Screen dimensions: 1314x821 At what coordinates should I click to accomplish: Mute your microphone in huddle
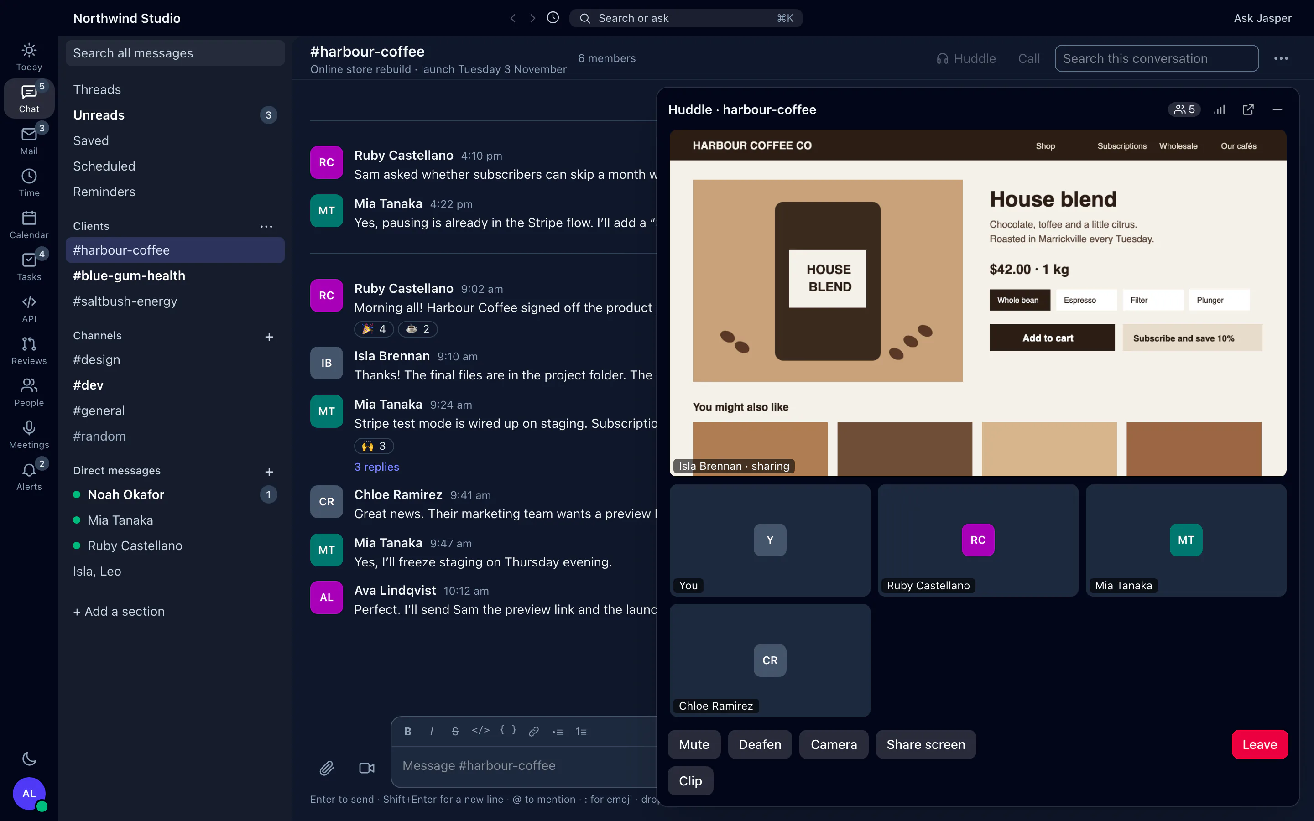[694, 744]
